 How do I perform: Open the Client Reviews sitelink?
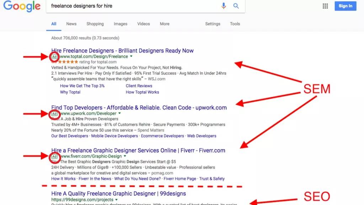[139, 86]
